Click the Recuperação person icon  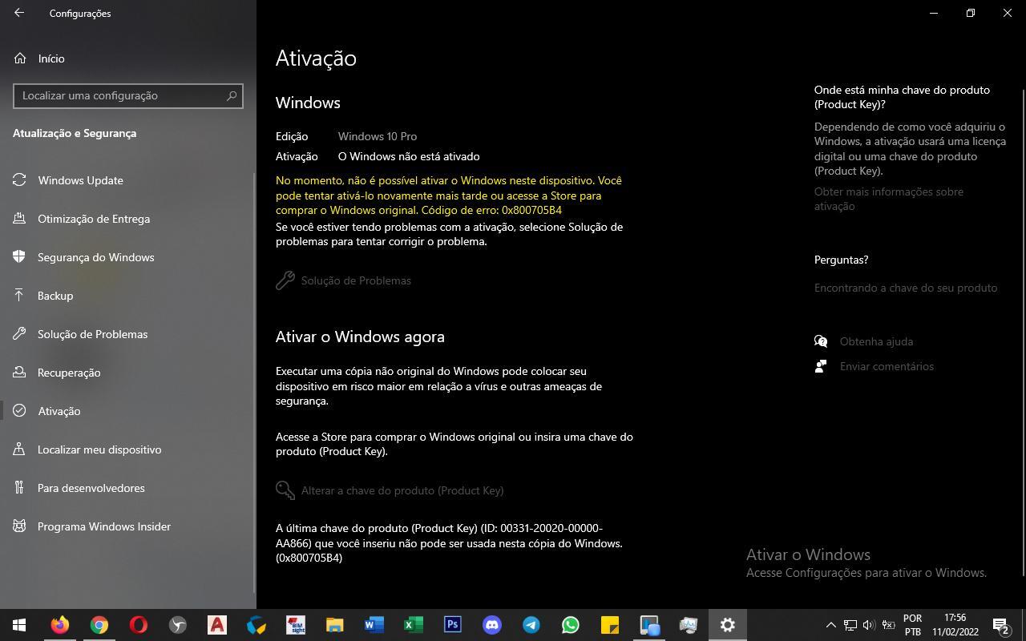(20, 373)
